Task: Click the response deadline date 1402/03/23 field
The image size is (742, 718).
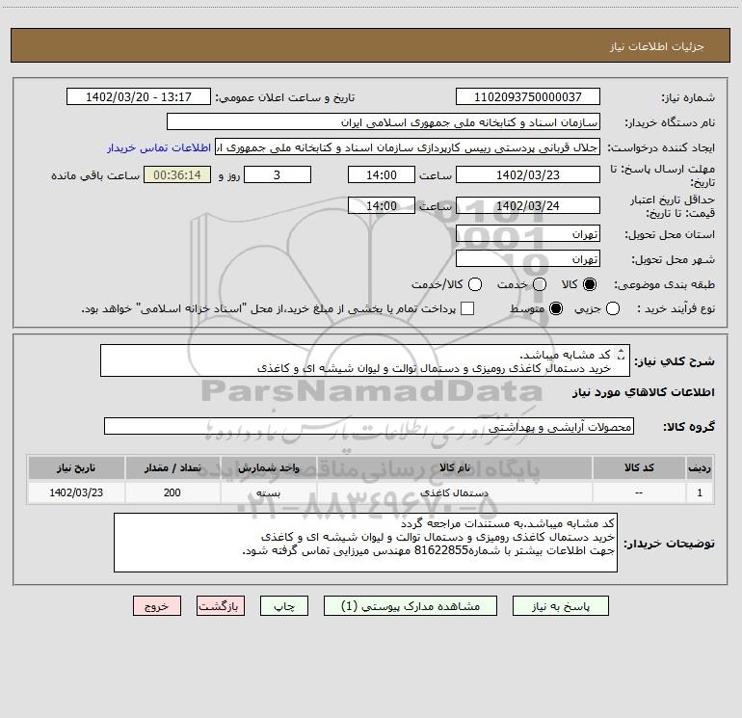Action: 528,175
